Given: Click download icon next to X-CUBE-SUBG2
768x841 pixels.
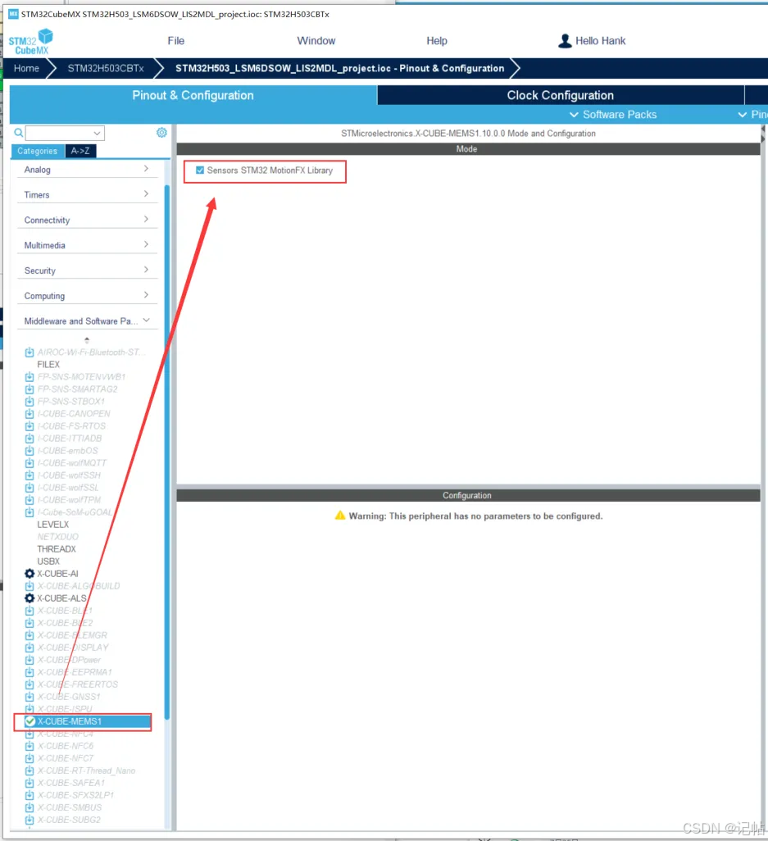Looking at the screenshot, I should pyautogui.click(x=30, y=821).
